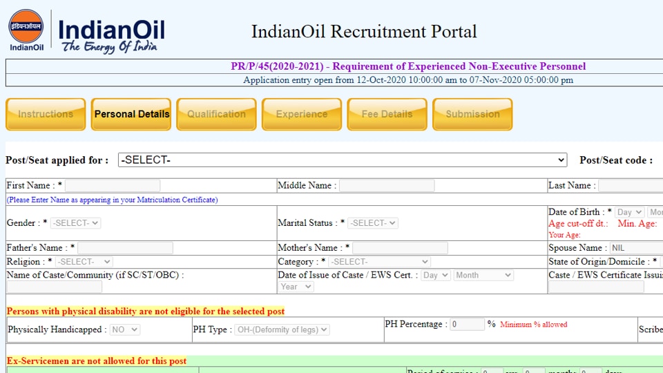663x373 pixels.
Task: Focus the Last Name field
Action: (631, 186)
